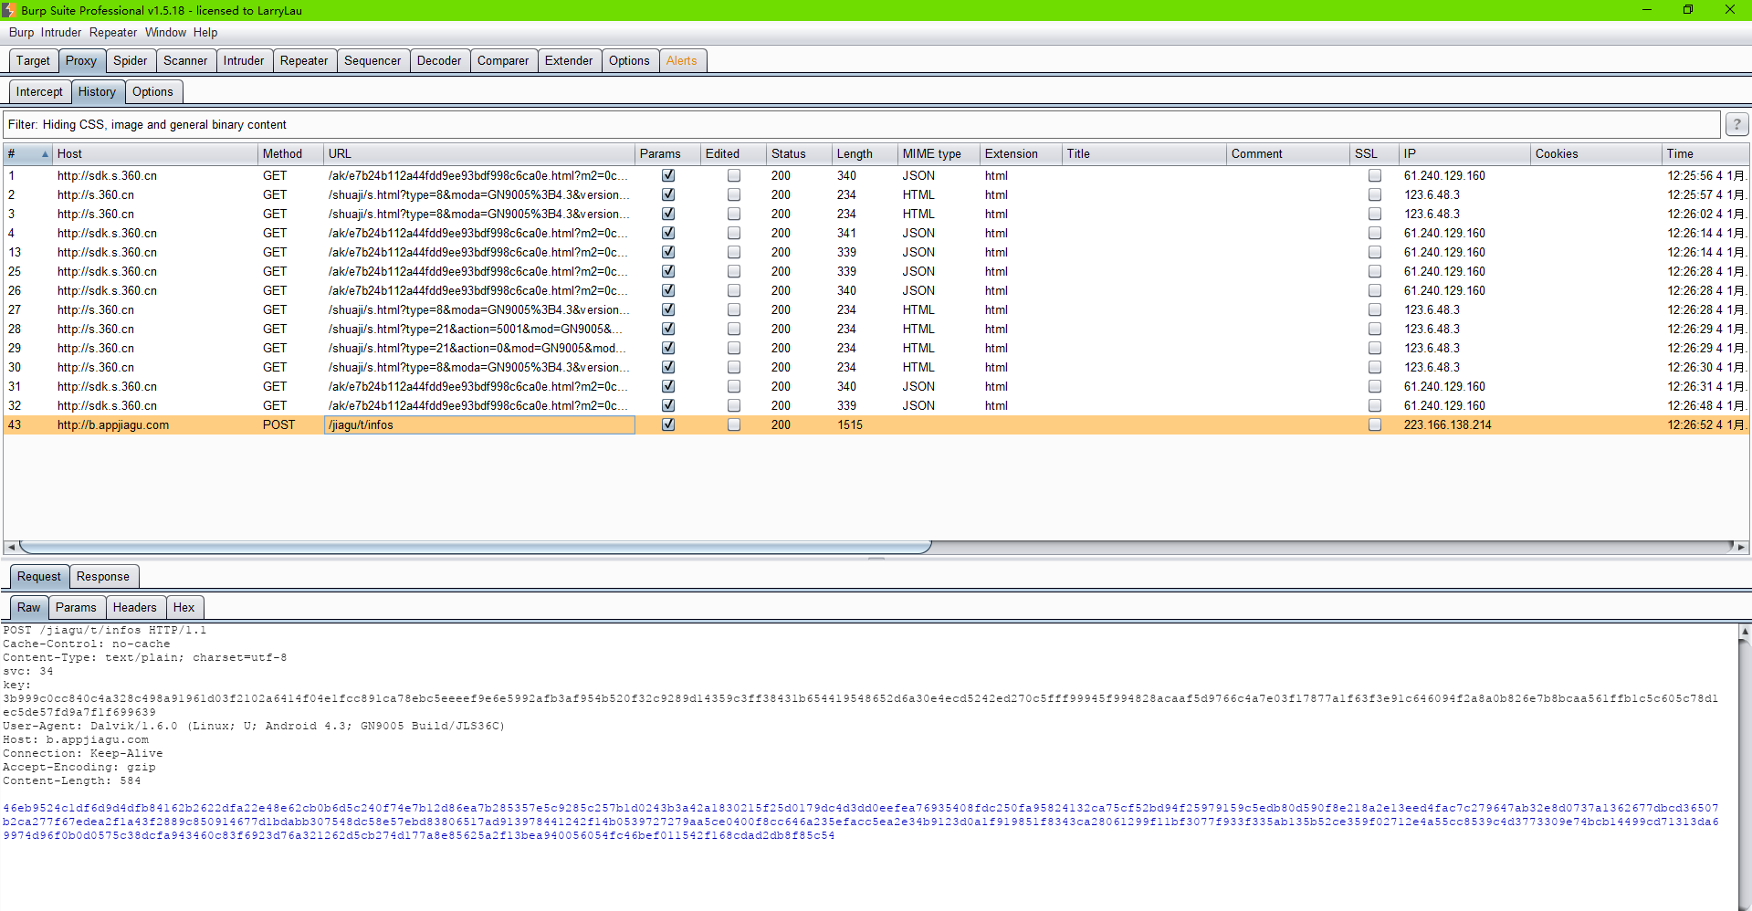
Task: Click the horizontal scrollbar thumb of history table
Action: tap(475, 547)
